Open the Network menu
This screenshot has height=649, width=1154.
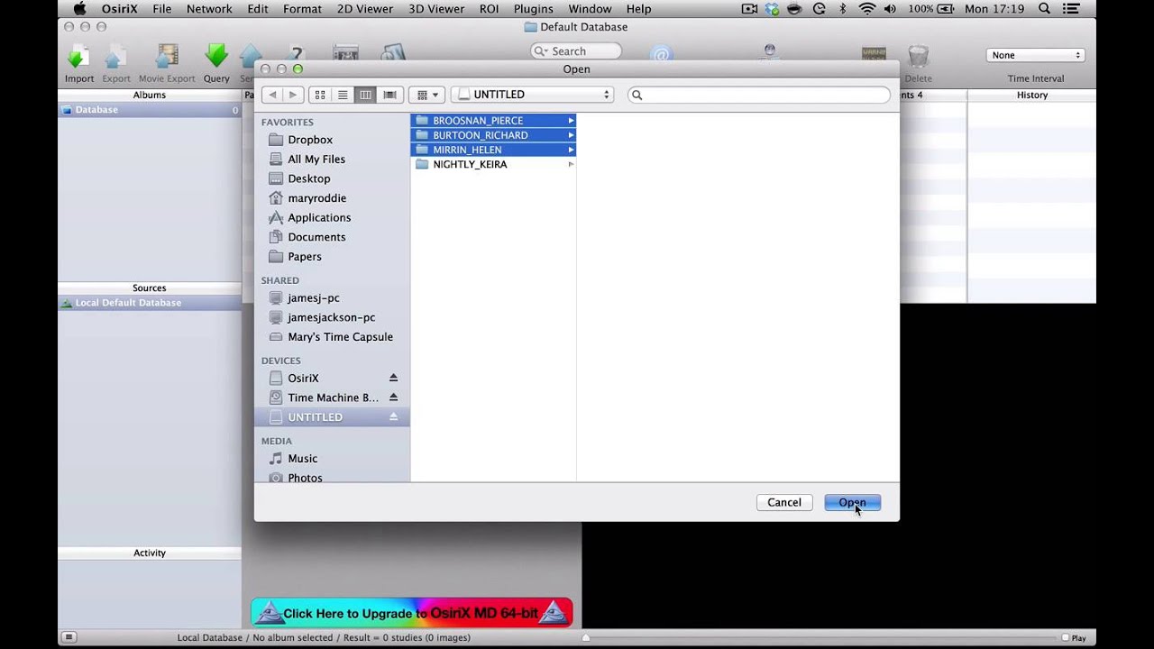click(x=209, y=9)
